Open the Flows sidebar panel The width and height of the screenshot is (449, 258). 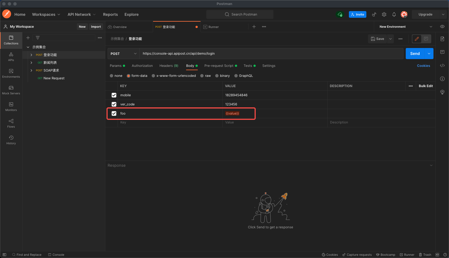coord(11,123)
